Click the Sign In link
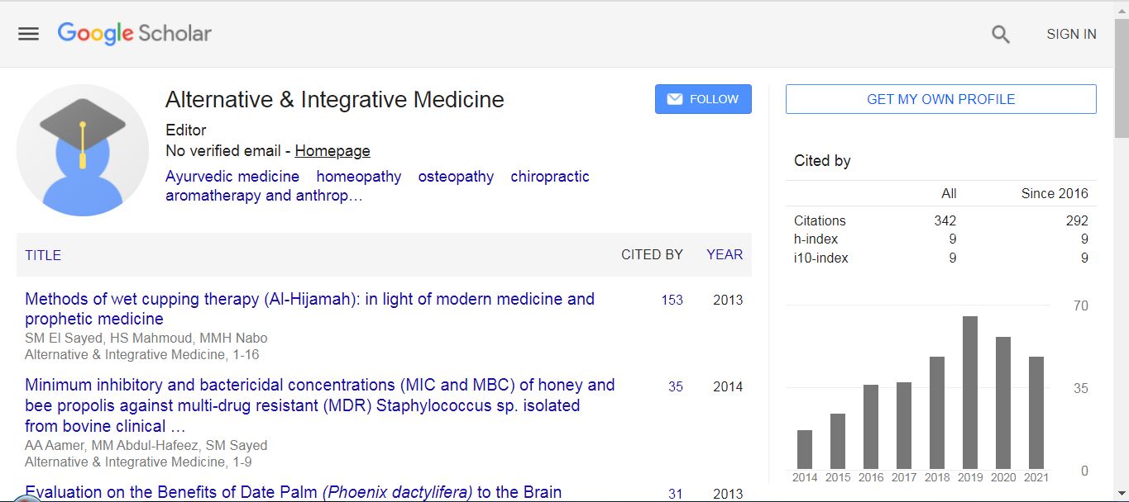The height and width of the screenshot is (502, 1129). tap(1071, 35)
